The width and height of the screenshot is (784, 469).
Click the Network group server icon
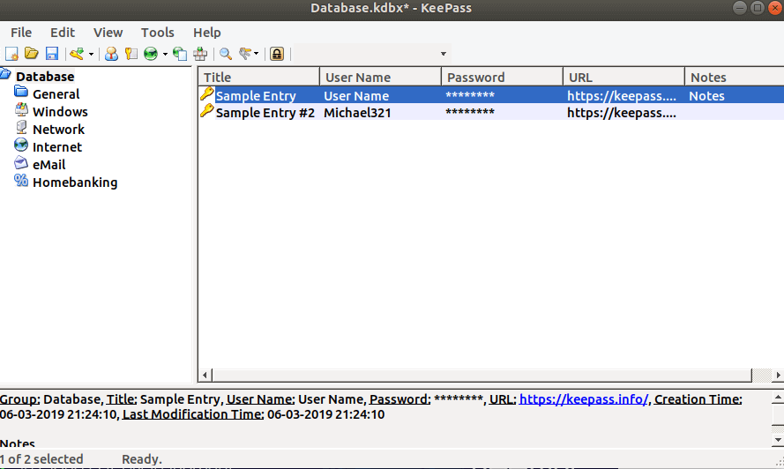21,127
